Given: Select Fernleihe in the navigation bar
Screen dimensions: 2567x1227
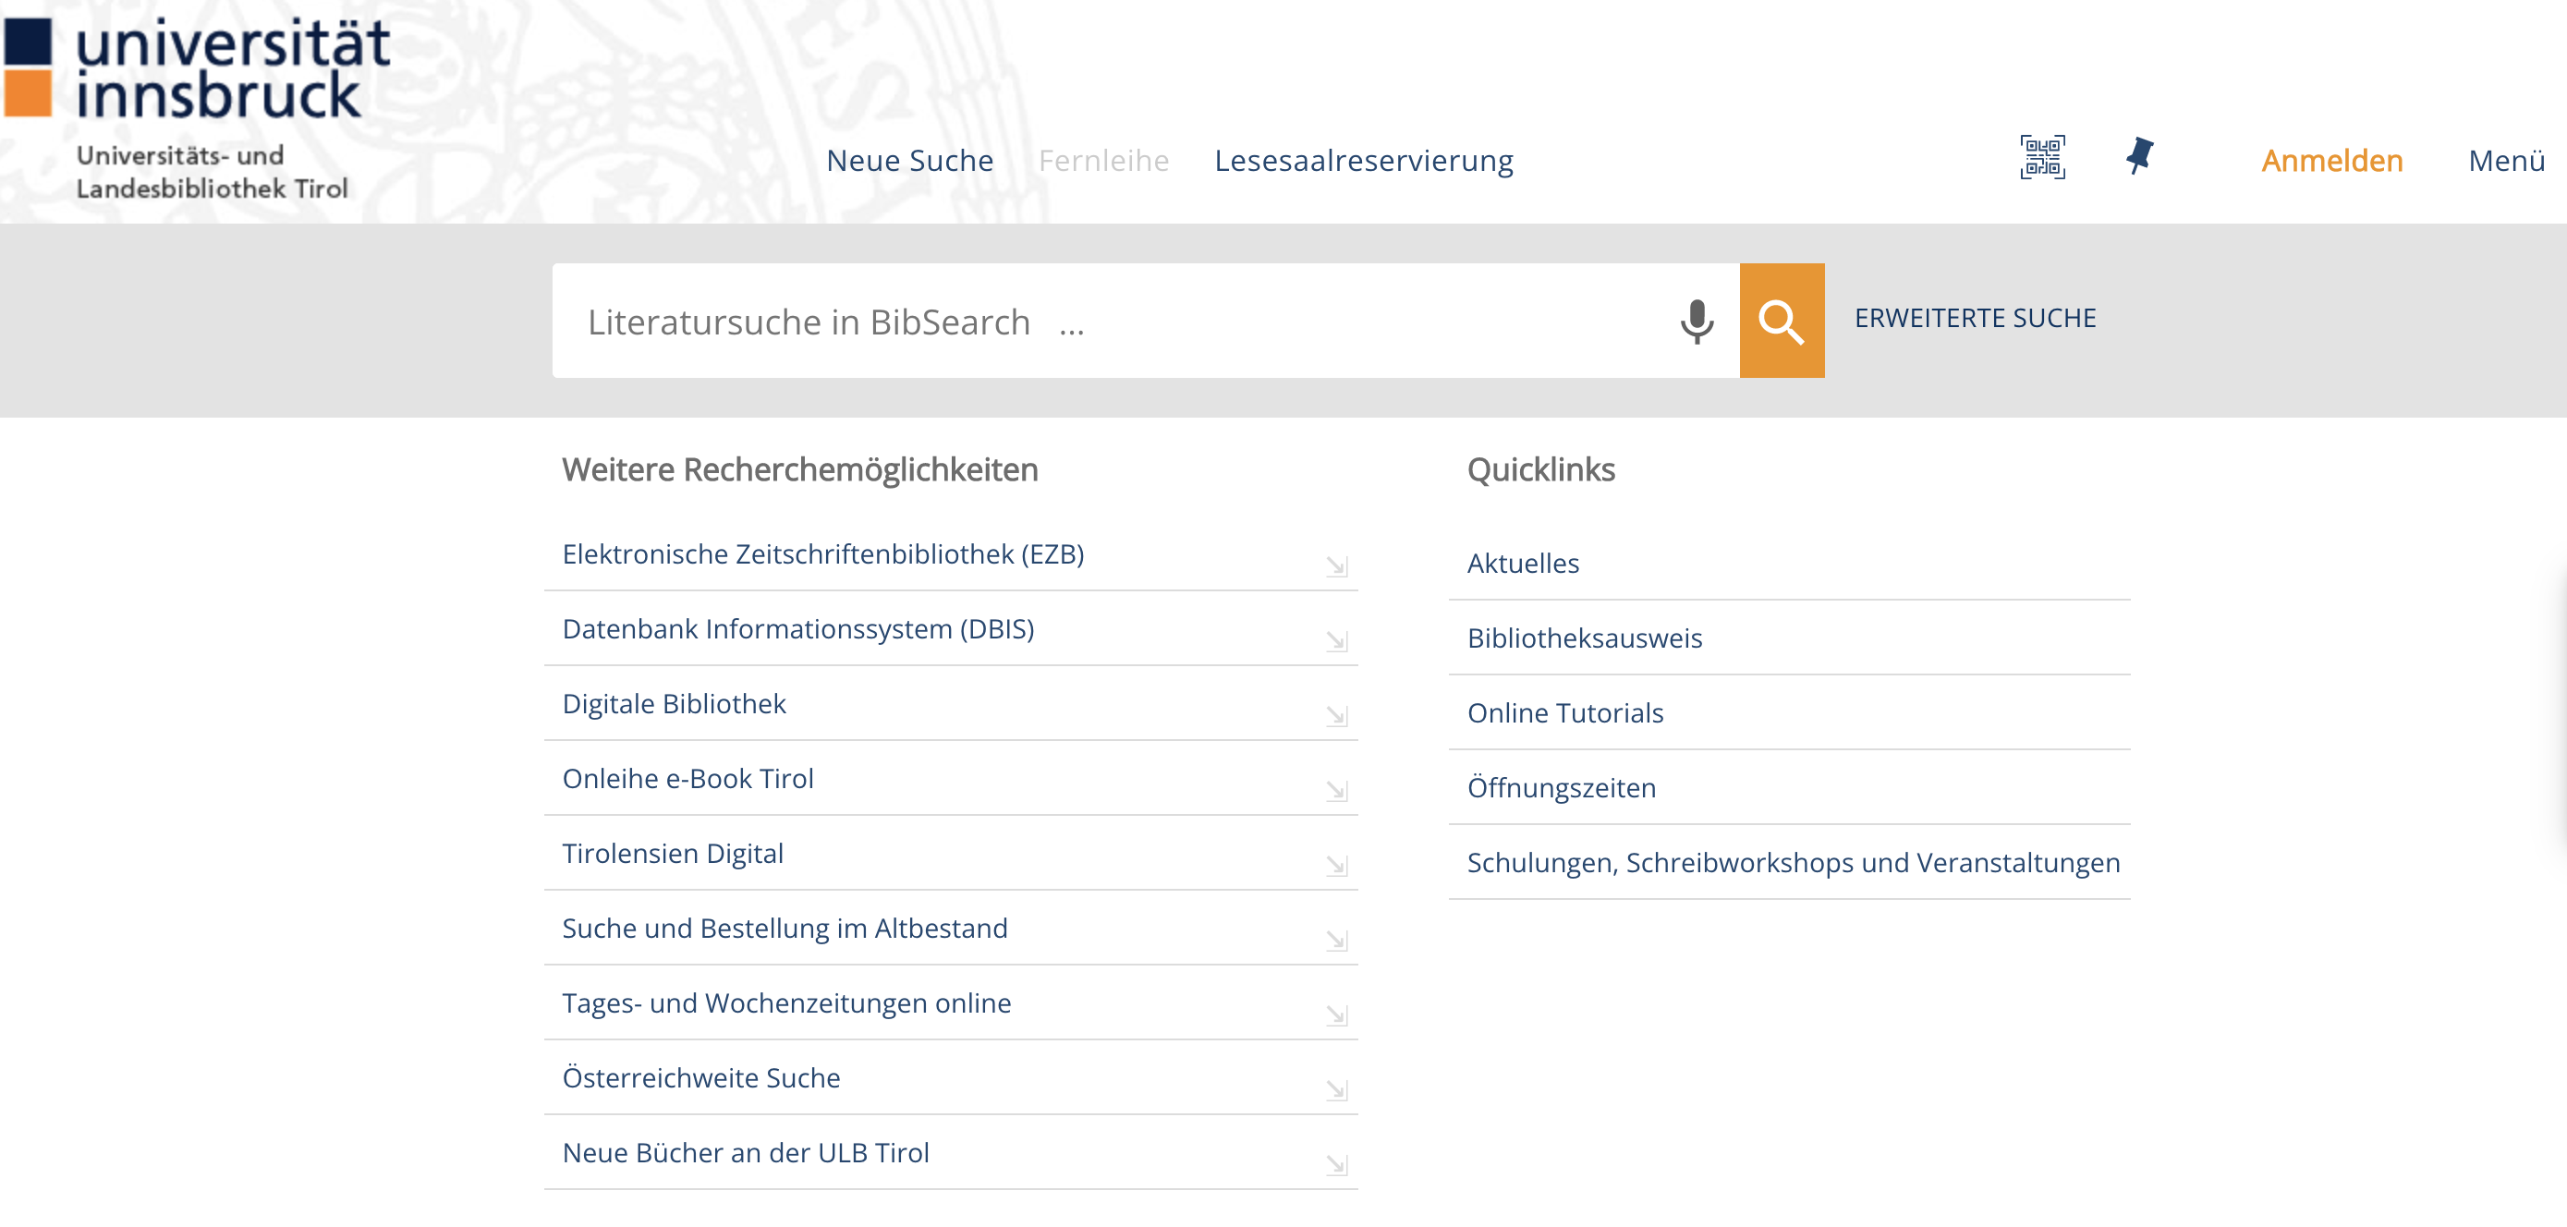Looking at the screenshot, I should coord(1103,161).
